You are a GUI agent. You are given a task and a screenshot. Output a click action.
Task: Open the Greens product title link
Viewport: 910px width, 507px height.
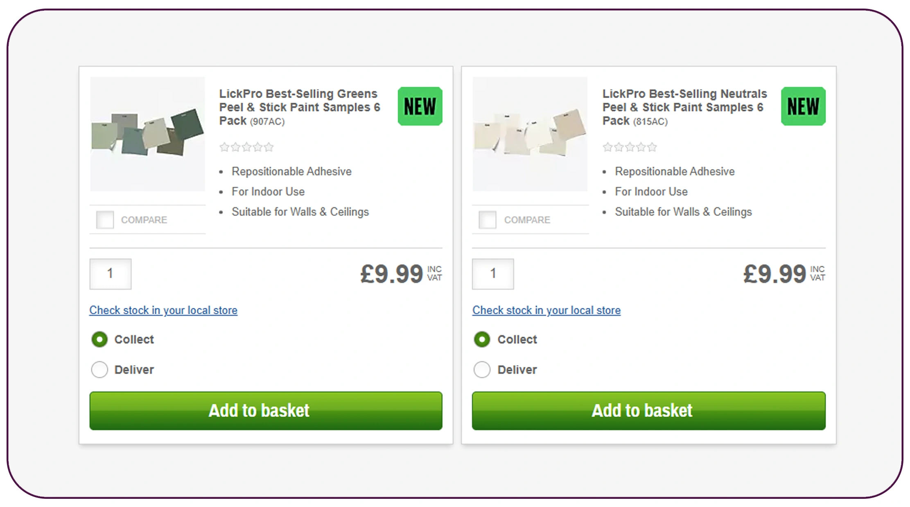(299, 107)
